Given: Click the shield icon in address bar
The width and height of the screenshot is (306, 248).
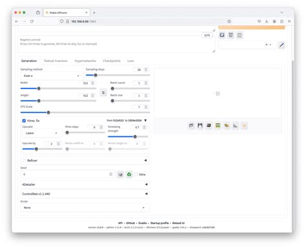Looking at the screenshot, I should point(62,21).
